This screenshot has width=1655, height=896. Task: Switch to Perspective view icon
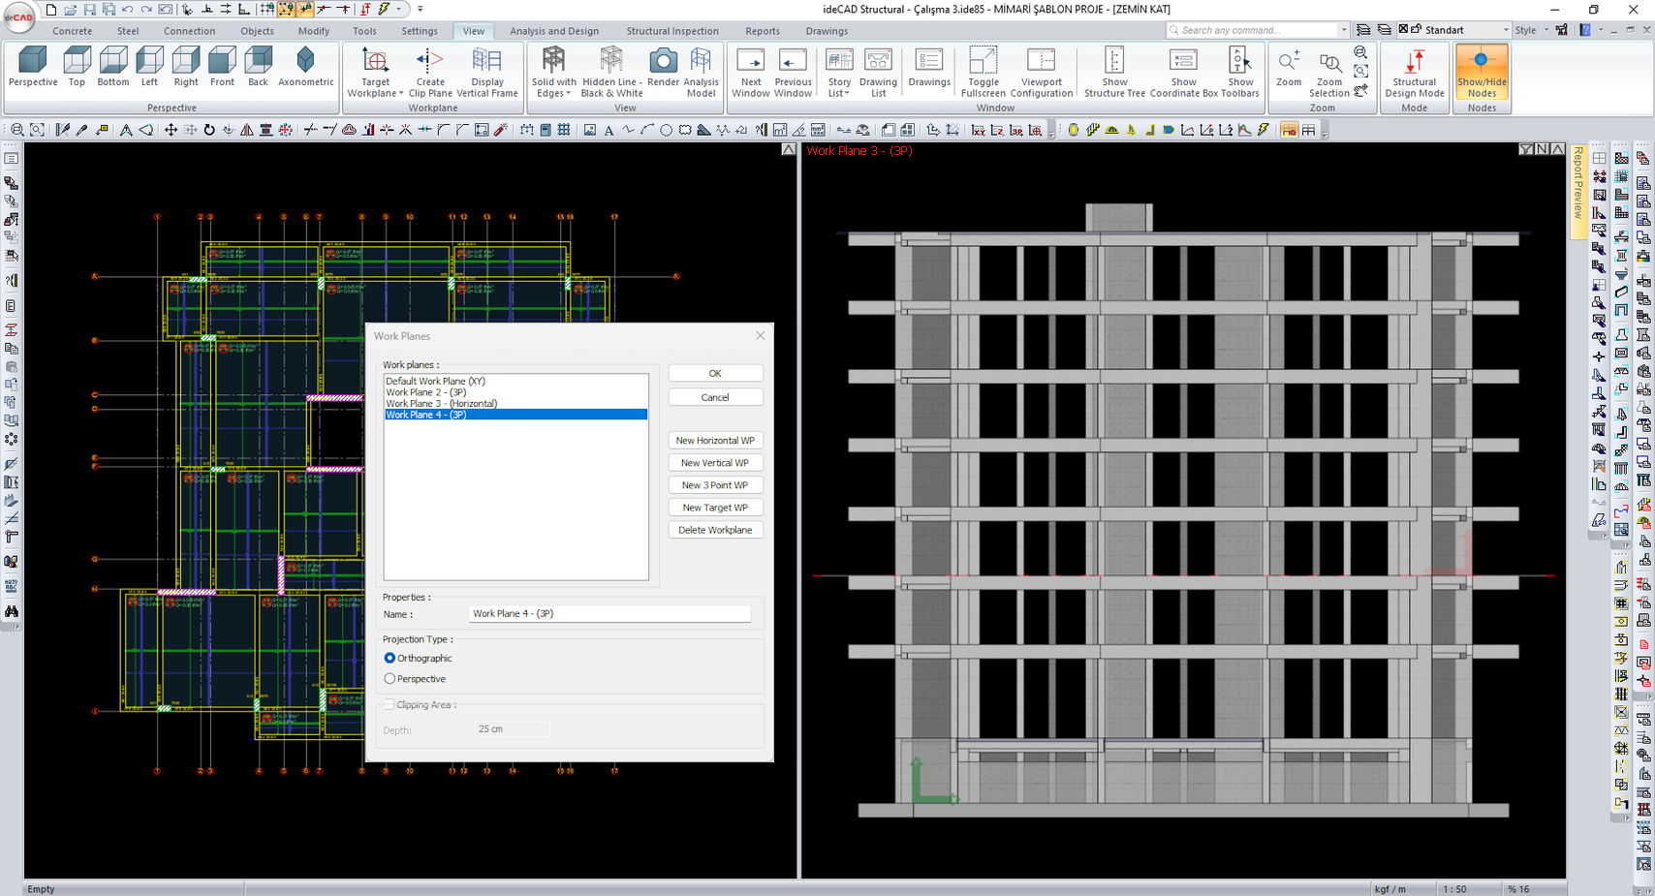tap(33, 61)
